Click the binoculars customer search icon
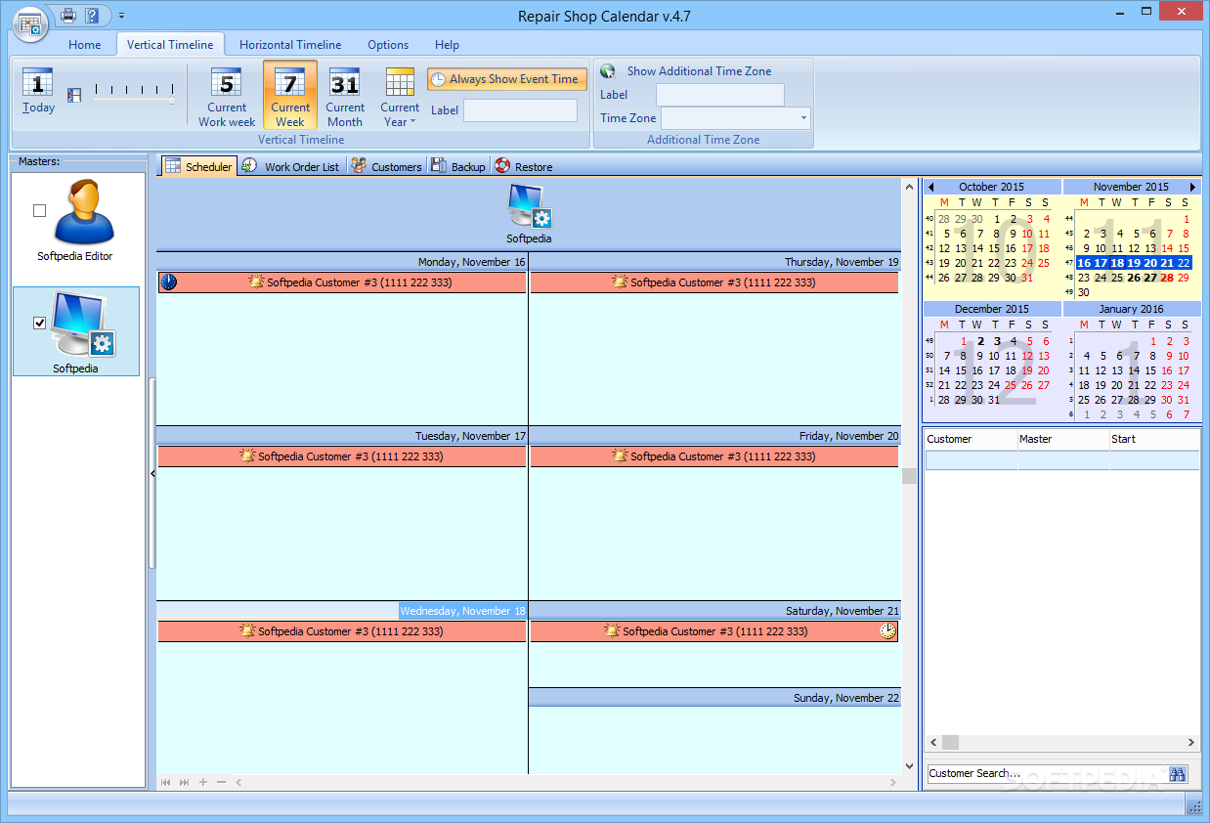This screenshot has width=1210, height=823. pos(1178,773)
